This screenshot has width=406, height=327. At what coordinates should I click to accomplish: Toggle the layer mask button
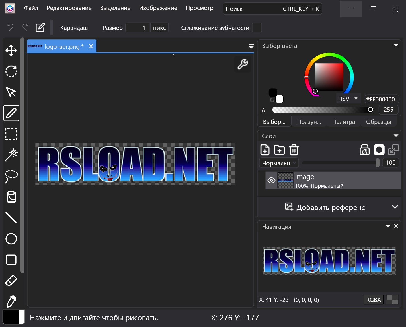click(x=379, y=150)
